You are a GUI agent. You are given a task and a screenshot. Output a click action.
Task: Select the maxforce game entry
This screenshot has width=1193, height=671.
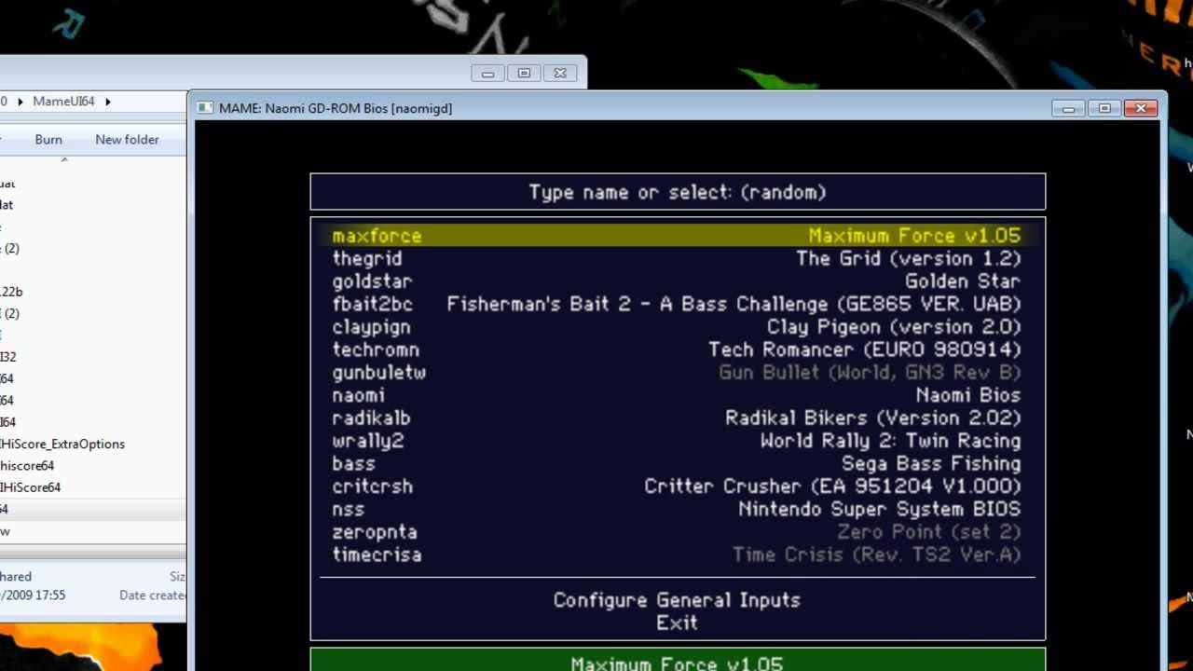pos(677,236)
